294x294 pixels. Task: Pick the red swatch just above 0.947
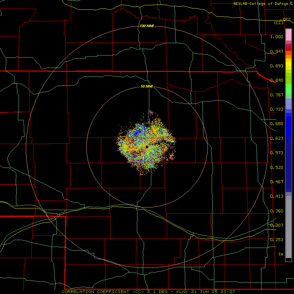click(288, 49)
